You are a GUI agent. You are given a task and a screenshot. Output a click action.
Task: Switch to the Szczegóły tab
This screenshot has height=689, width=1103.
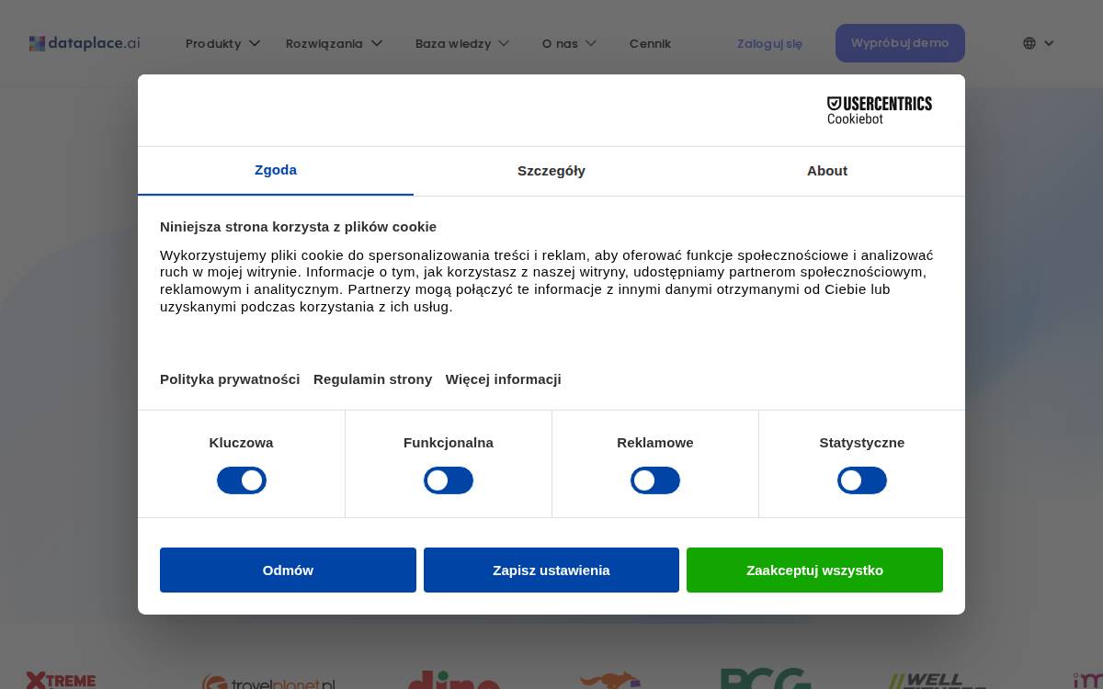pyautogui.click(x=551, y=171)
